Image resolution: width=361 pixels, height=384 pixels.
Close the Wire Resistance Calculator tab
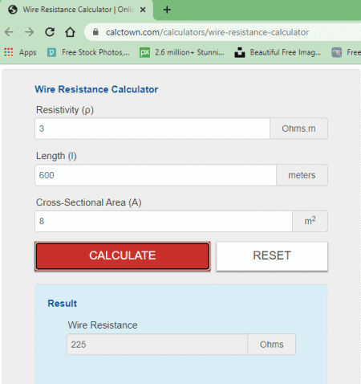pos(143,10)
